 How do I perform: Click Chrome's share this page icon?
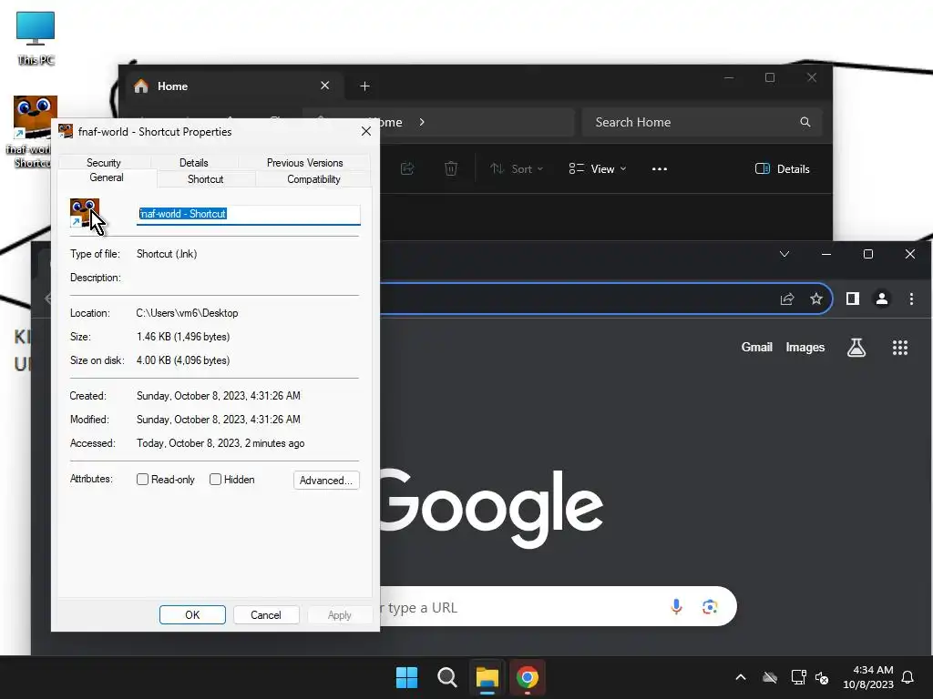(787, 299)
